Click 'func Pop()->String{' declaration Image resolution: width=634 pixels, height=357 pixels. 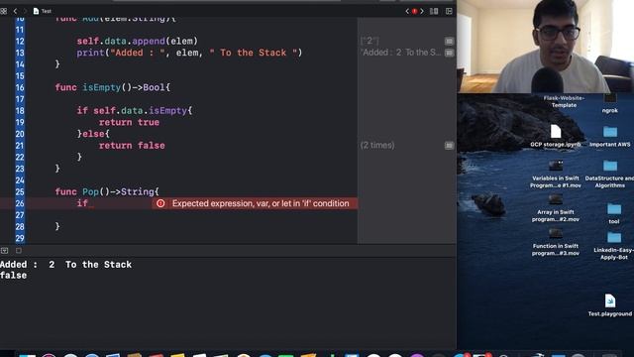pyautogui.click(x=107, y=191)
